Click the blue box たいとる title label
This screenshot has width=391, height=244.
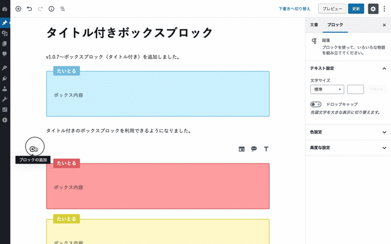[x=67, y=71]
